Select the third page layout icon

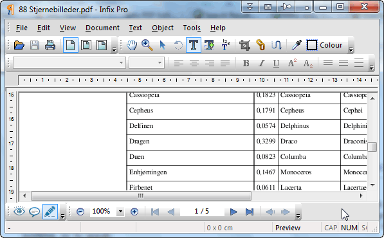[x=102, y=45]
